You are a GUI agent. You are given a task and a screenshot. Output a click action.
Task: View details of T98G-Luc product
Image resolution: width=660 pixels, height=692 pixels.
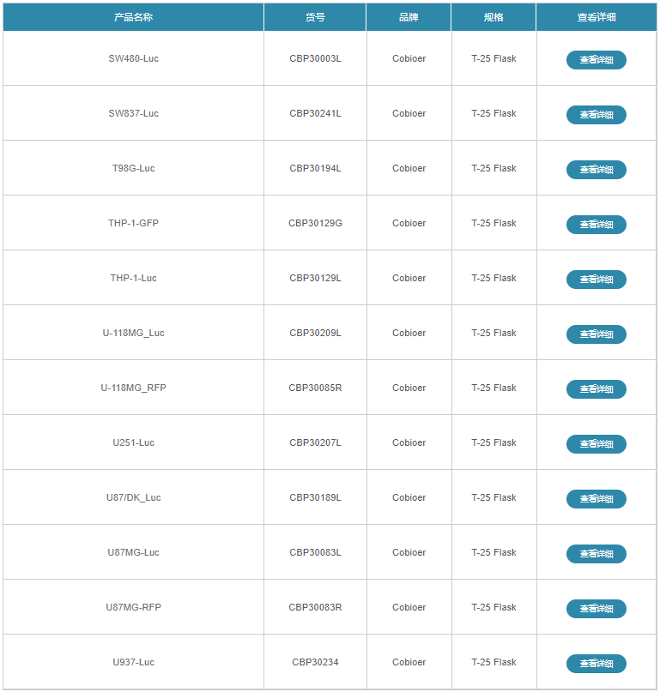[596, 170]
